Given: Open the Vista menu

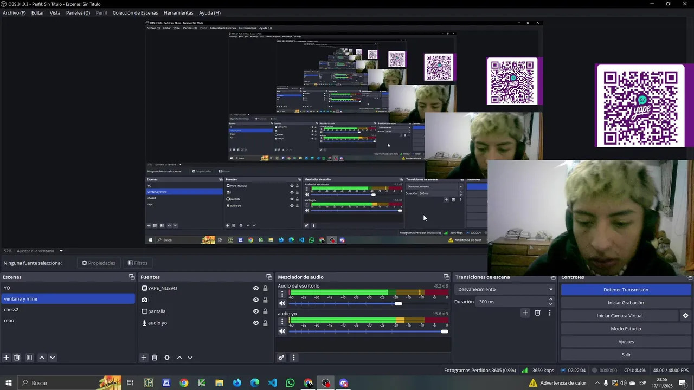Looking at the screenshot, I should tap(55, 12).
